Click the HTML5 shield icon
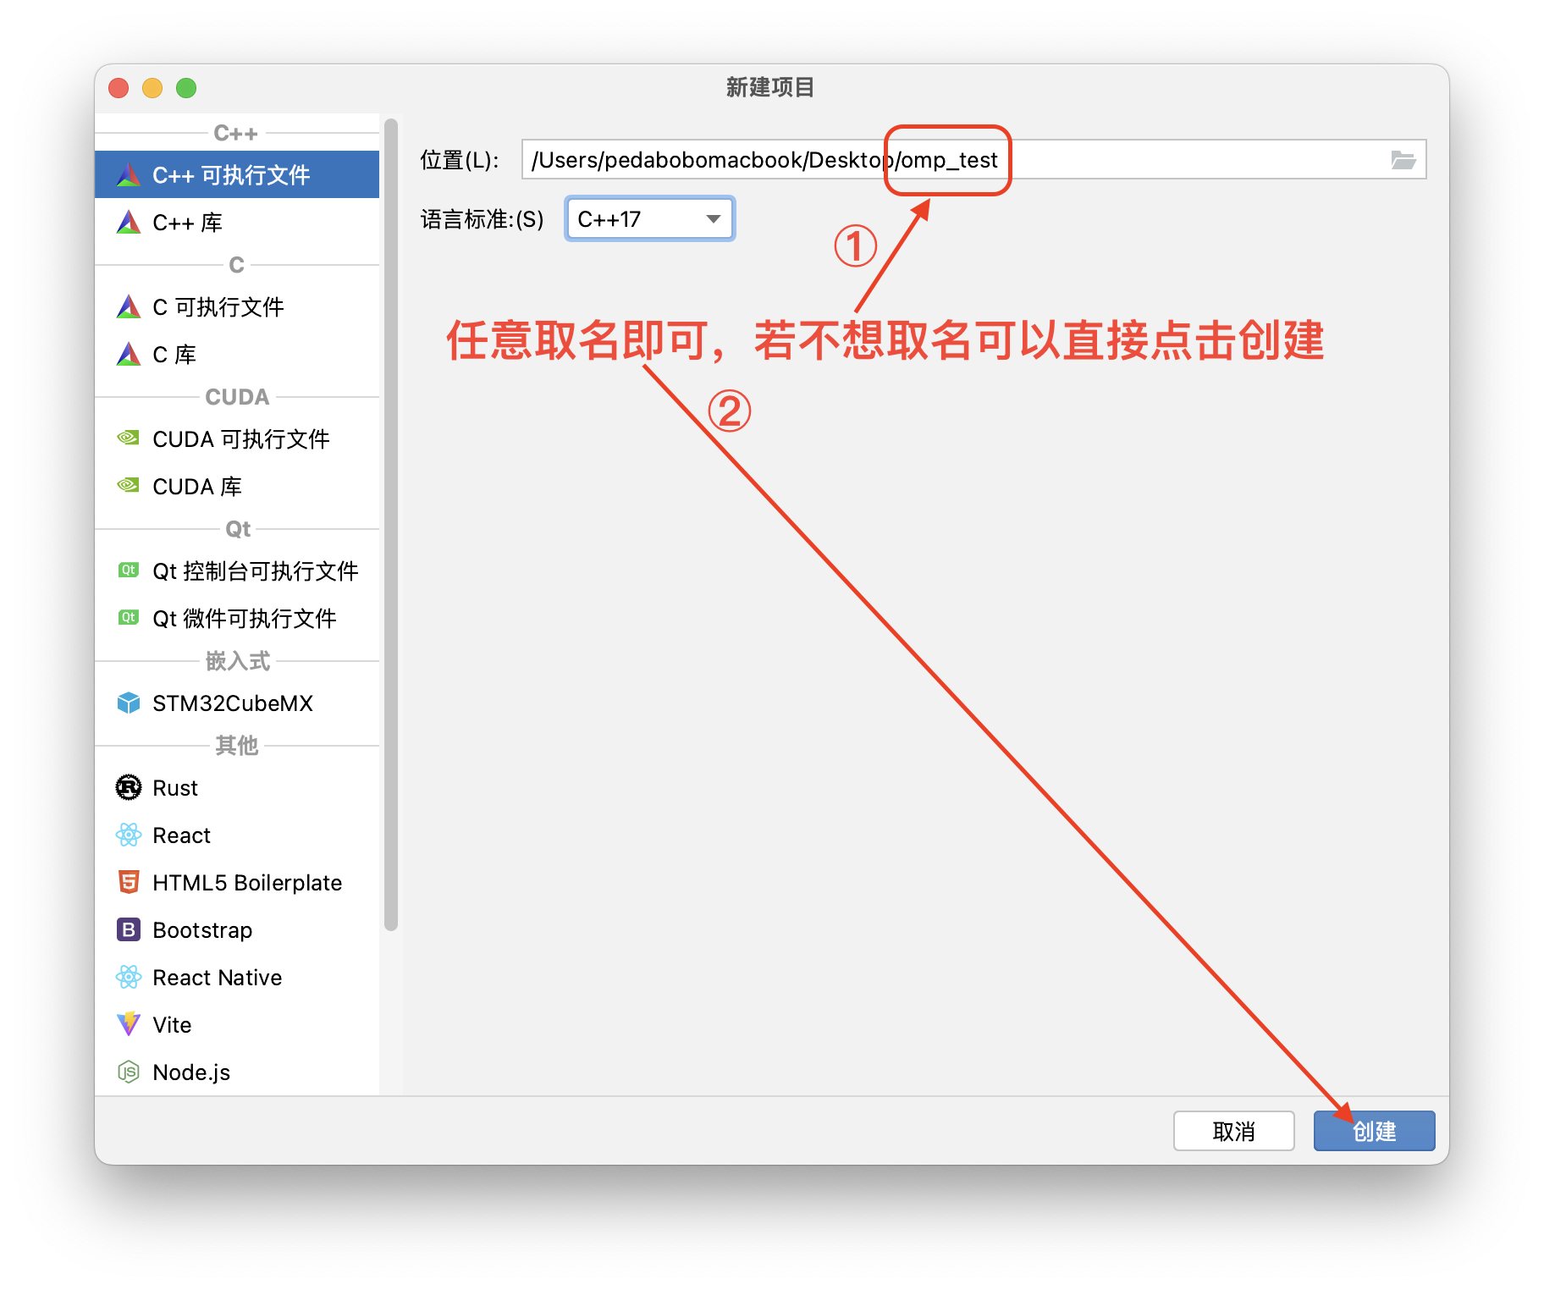Image resolution: width=1544 pixels, height=1290 pixels. (x=129, y=882)
